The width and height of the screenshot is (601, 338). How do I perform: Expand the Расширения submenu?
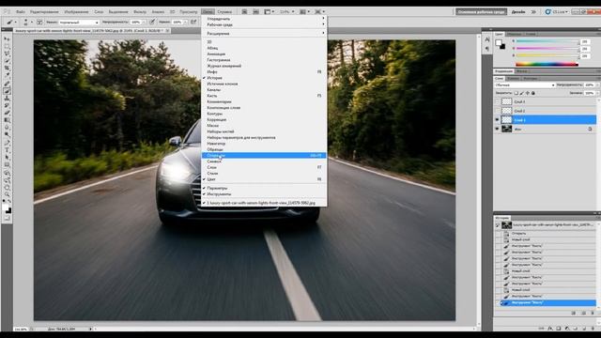pos(264,34)
